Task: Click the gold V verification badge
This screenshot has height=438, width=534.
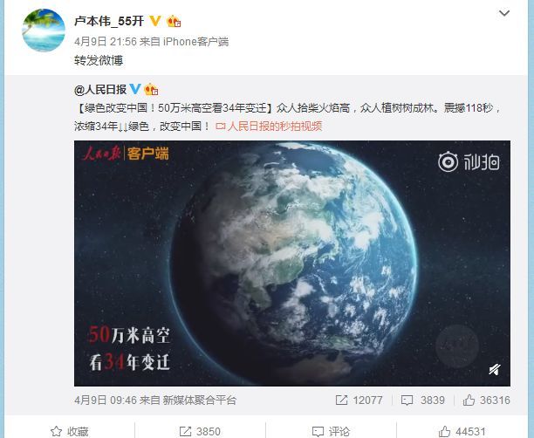Action: point(155,21)
